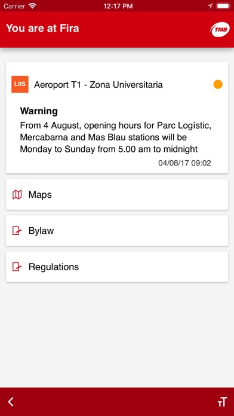The height and width of the screenshot is (416, 234).
Task: Tap the text size icon
Action: (x=222, y=402)
